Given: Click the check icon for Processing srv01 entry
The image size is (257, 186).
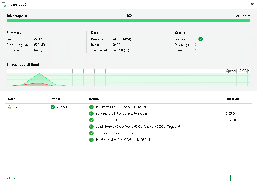Looking at the screenshot, I should [91, 120].
